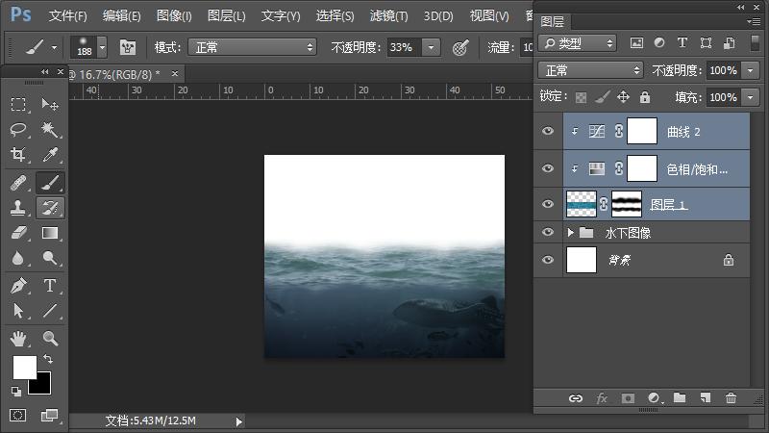The image size is (769, 433).
Task: Filter layers by adjustment layers icon
Action: pyautogui.click(x=659, y=43)
